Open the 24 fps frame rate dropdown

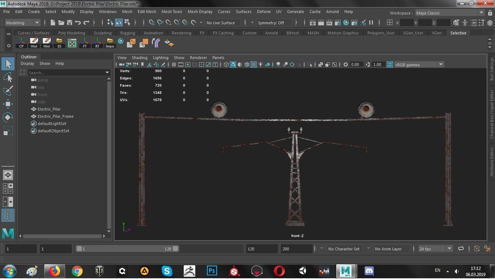click(x=435, y=249)
